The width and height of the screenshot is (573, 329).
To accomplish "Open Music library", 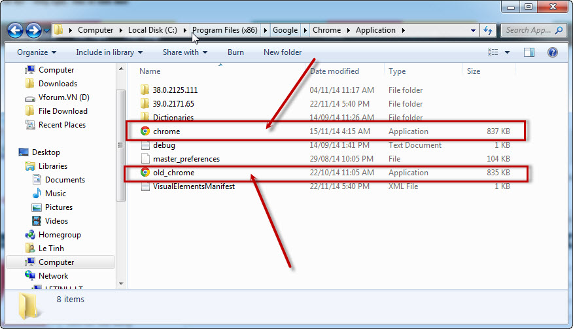I will pos(55,194).
